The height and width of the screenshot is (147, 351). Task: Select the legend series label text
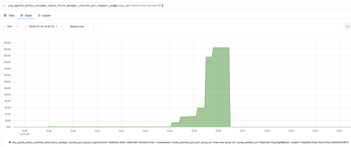[x=180, y=142]
